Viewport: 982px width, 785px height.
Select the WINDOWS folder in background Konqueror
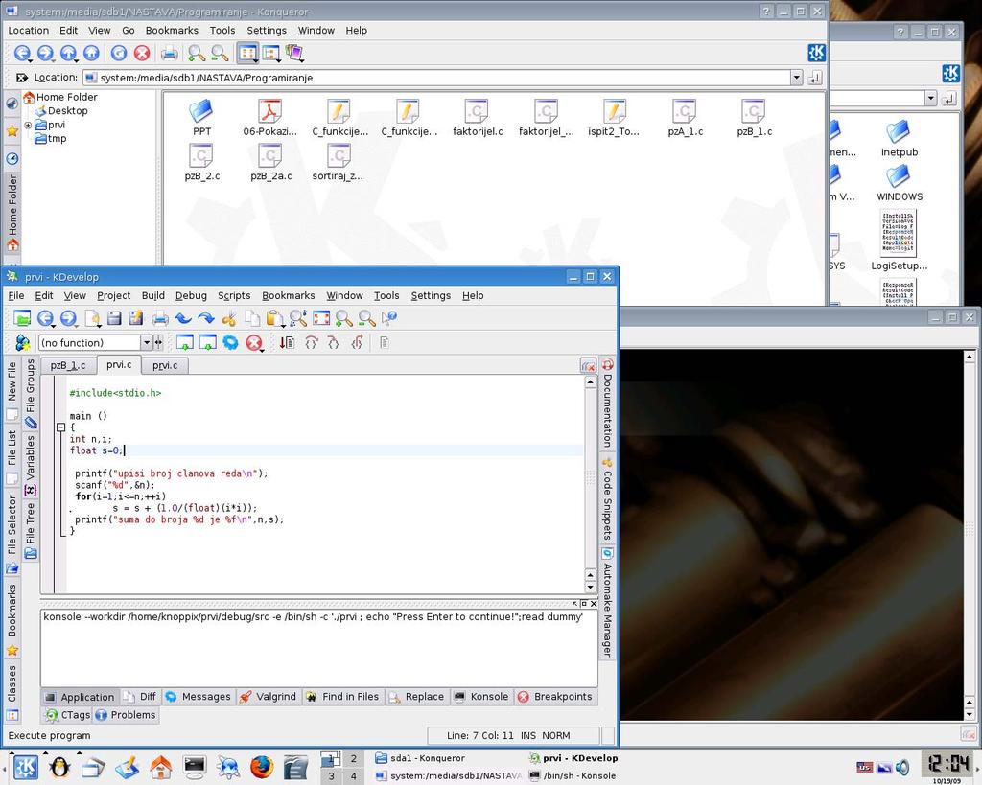900,183
